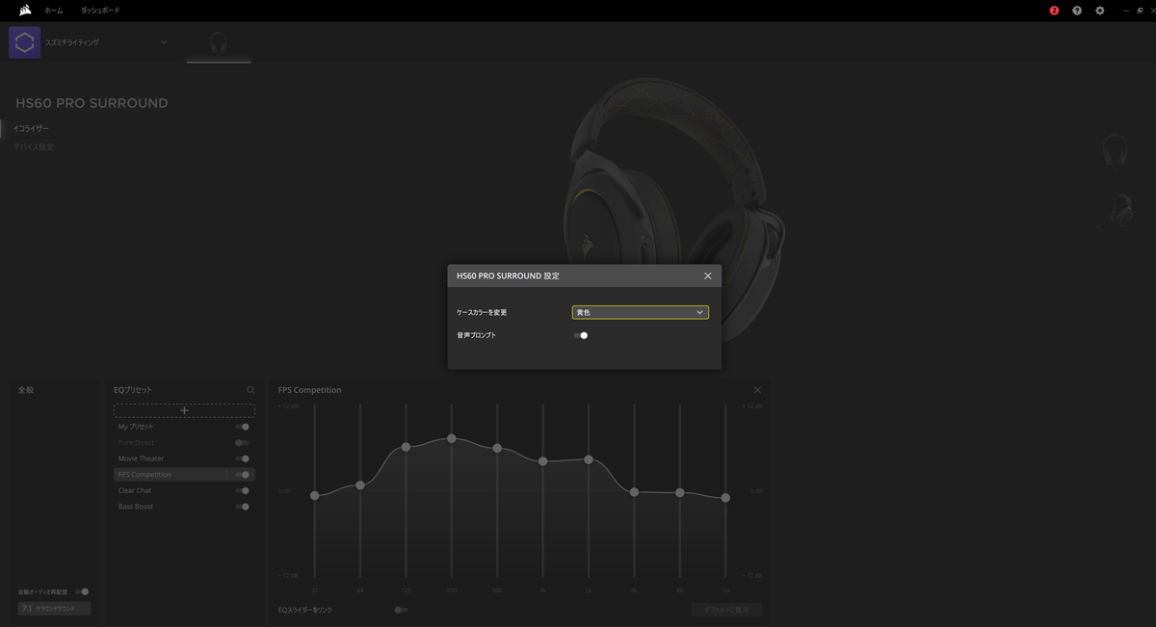
Task: Toggle the My プリセット preset switch
Action: point(242,427)
